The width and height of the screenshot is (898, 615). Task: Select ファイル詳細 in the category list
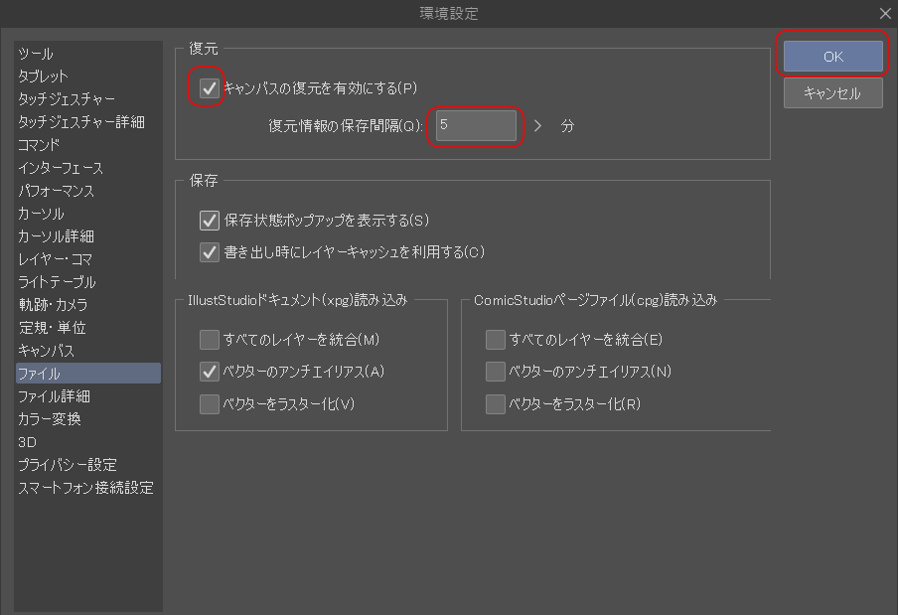(54, 396)
